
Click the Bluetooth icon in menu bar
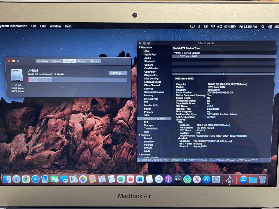[199, 26]
